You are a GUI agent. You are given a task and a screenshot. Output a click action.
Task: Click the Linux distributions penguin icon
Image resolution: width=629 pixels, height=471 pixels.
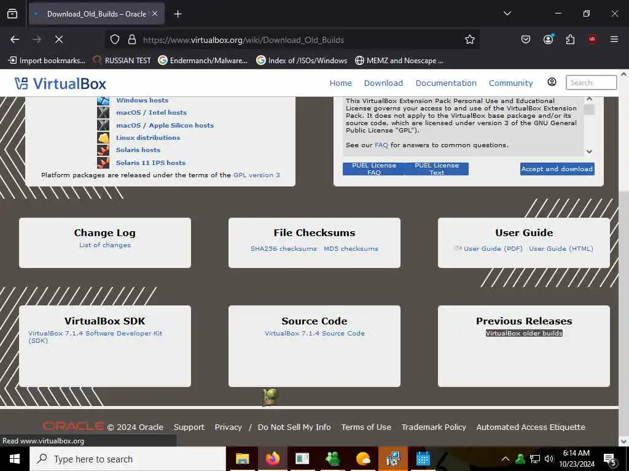tap(103, 137)
